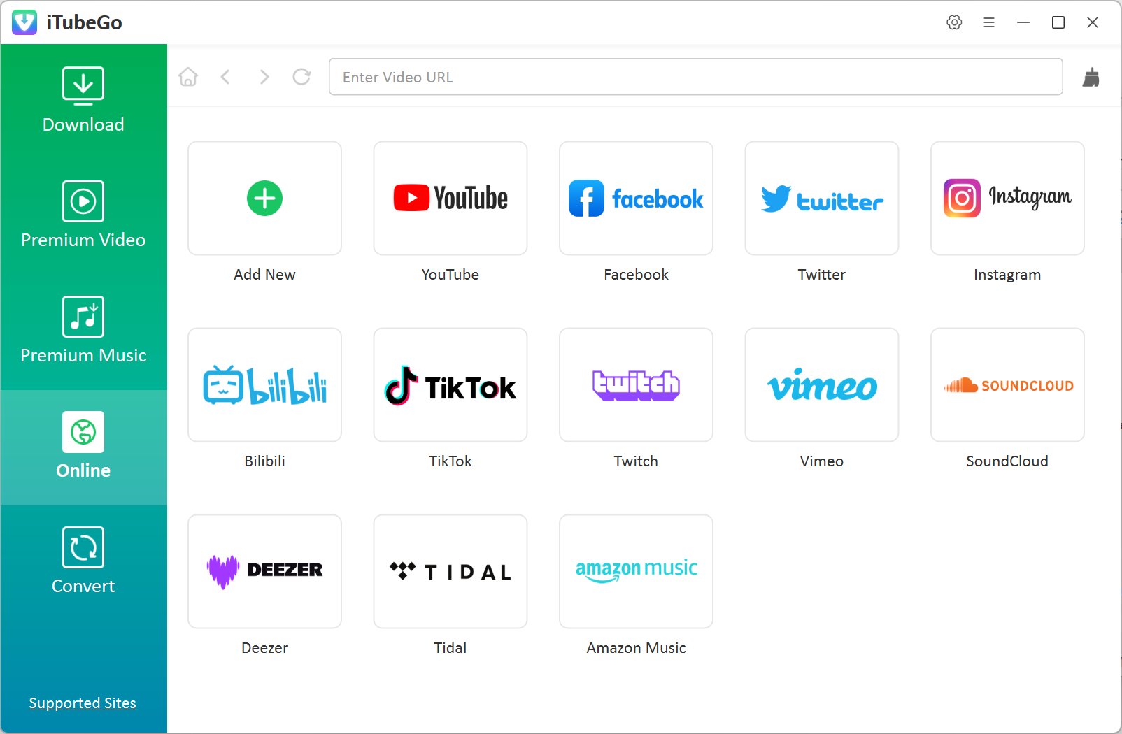This screenshot has height=734, width=1122.
Task: Reload the page with refresh icon
Action: [x=301, y=77]
